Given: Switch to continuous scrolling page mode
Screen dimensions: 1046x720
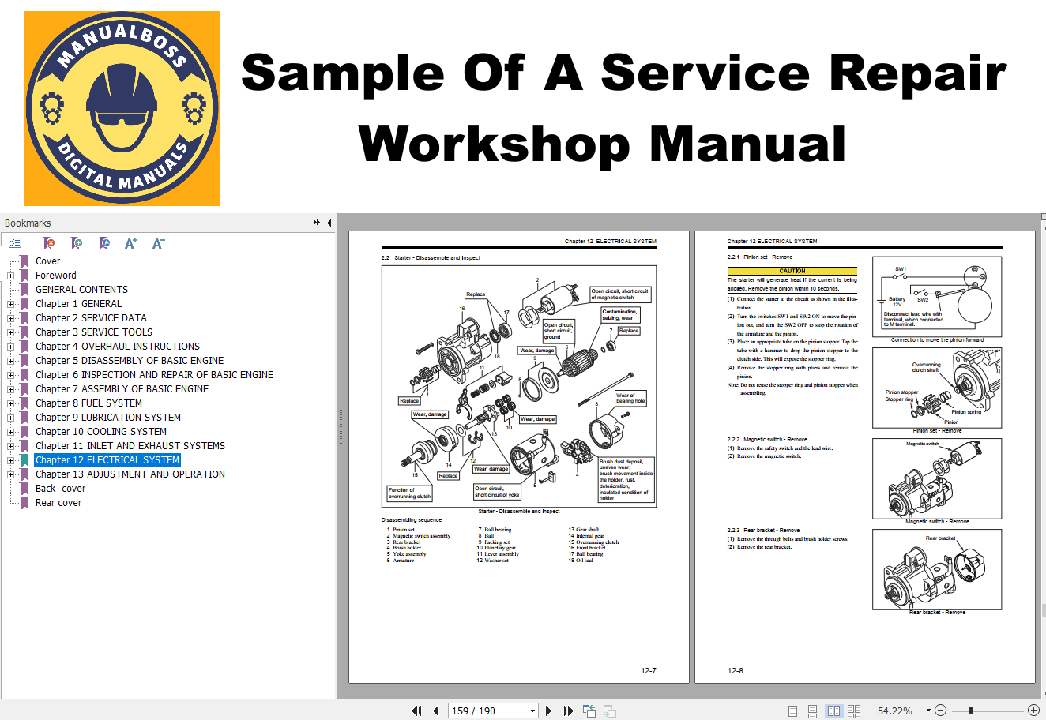Looking at the screenshot, I should pyautogui.click(x=813, y=711).
